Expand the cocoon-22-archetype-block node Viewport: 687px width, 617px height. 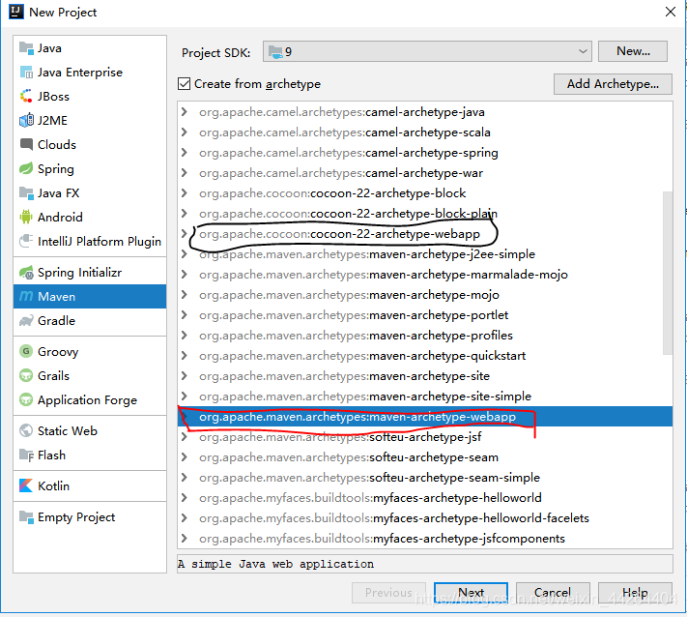coord(185,193)
